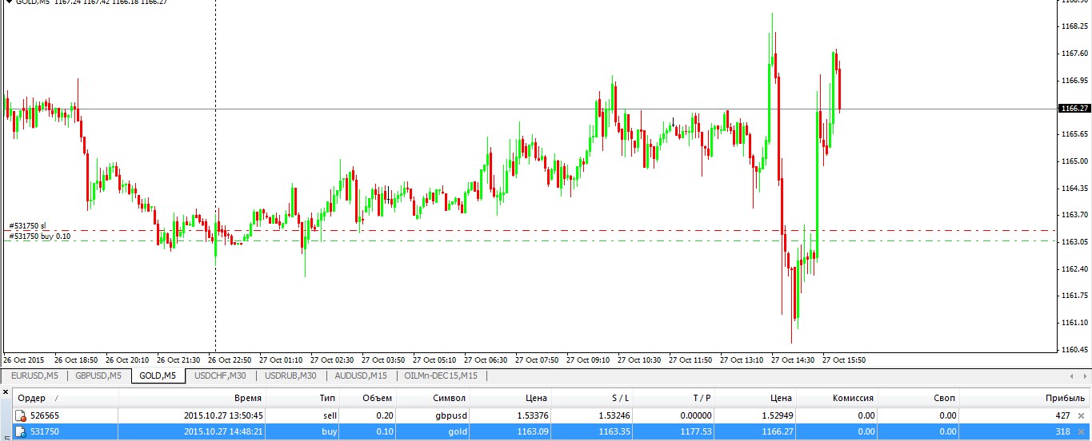Close order 526565 with its X button
Viewport: 1092px width, 441px height.
click(x=1082, y=415)
